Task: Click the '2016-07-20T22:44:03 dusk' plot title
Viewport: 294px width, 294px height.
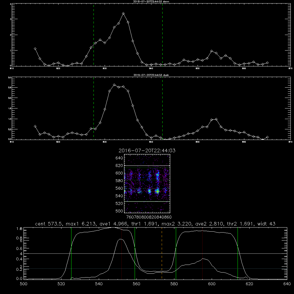Action: click(151, 75)
